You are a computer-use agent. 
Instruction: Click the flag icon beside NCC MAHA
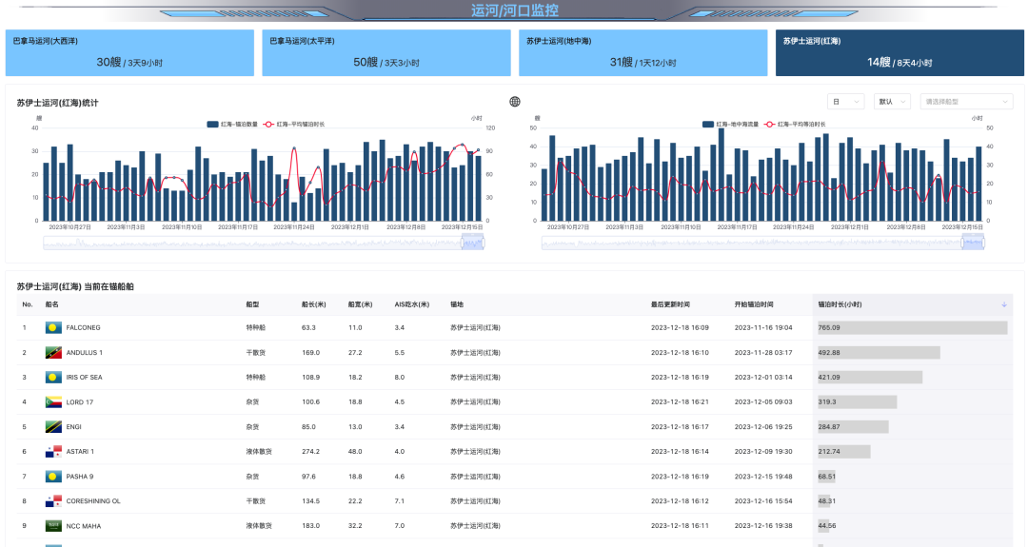point(53,526)
